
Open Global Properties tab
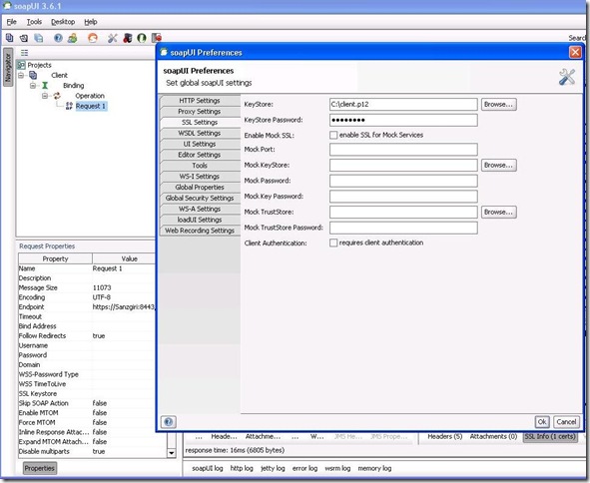pos(200,188)
